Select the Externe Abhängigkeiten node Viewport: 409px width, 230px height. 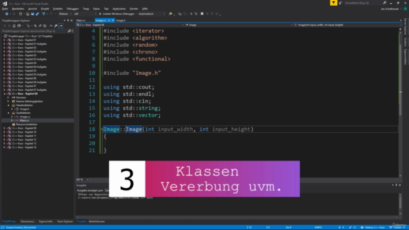coord(29,101)
